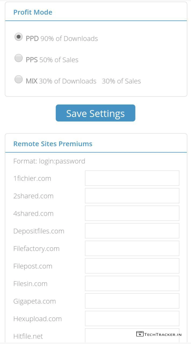Click the TechTracker.in watermark logo icon
Screen dimensions: 191x344
tap(140, 334)
